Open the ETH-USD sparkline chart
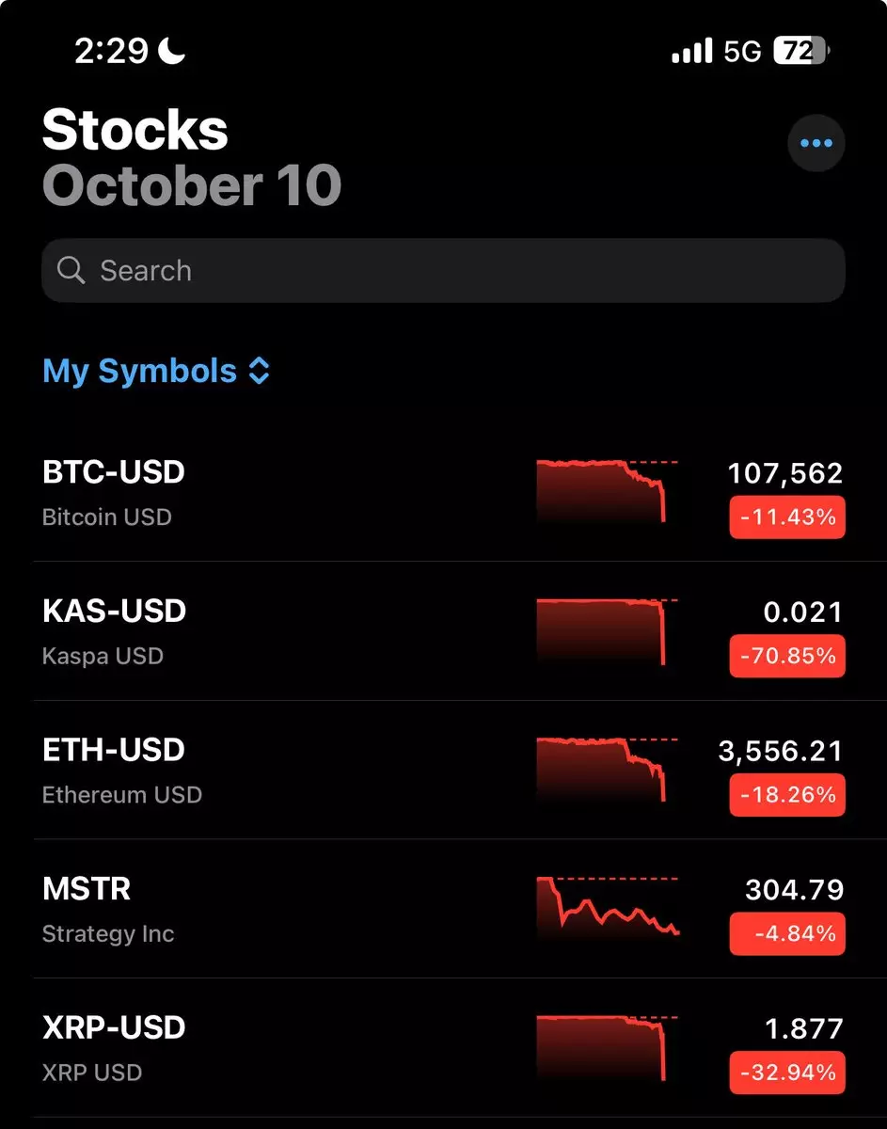This screenshot has width=887, height=1129. [x=607, y=770]
